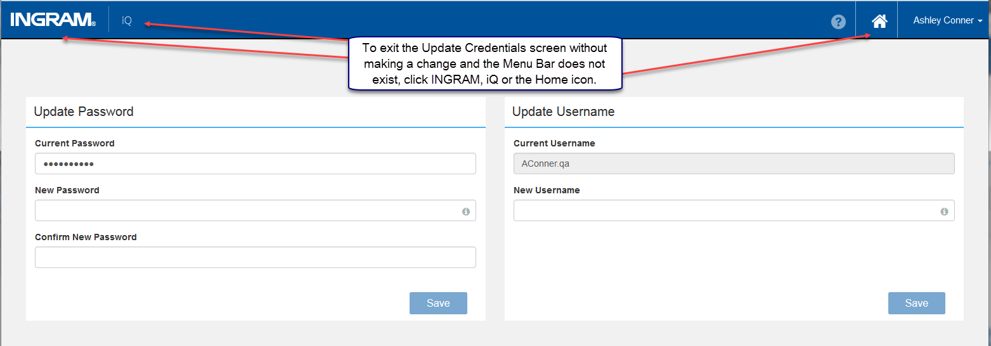This screenshot has width=991, height=346.
Task: Click the INGRAM logo in the header
Action: pos(53,20)
